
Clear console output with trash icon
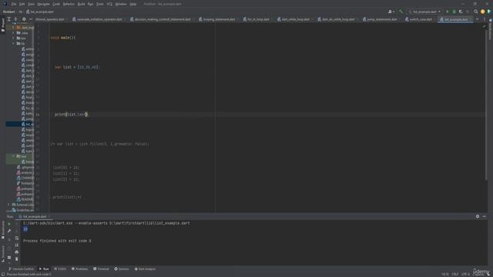click(17, 259)
